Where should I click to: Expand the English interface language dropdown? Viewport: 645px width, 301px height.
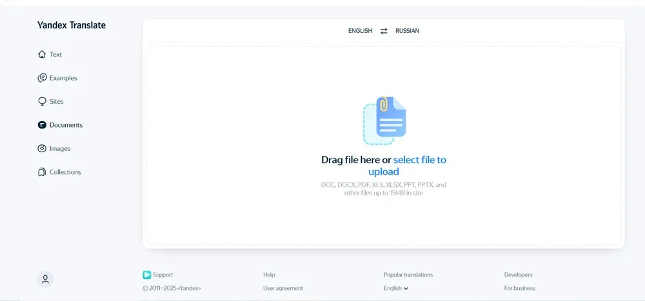(396, 288)
